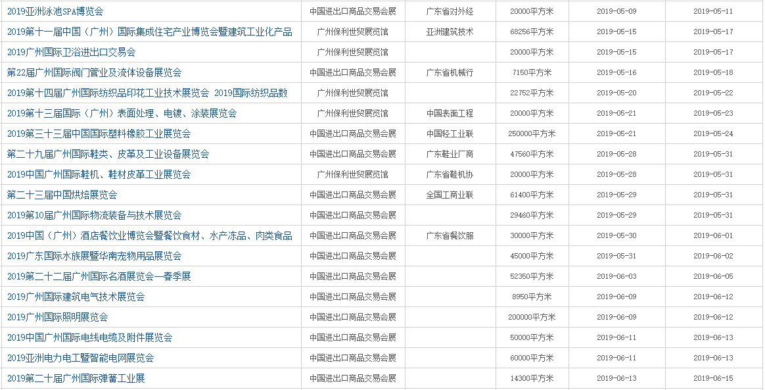Open 2019第10届广州国际物流装备与技术展览会 link
Screen dimensions: 765x390
[94, 215]
